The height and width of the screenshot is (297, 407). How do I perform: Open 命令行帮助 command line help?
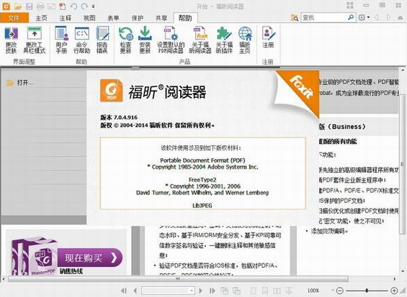coord(82,40)
